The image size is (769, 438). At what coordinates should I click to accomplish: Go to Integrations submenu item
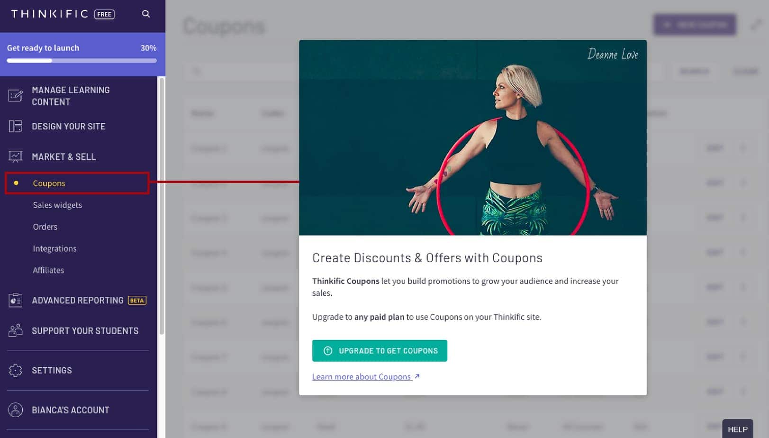(54, 248)
